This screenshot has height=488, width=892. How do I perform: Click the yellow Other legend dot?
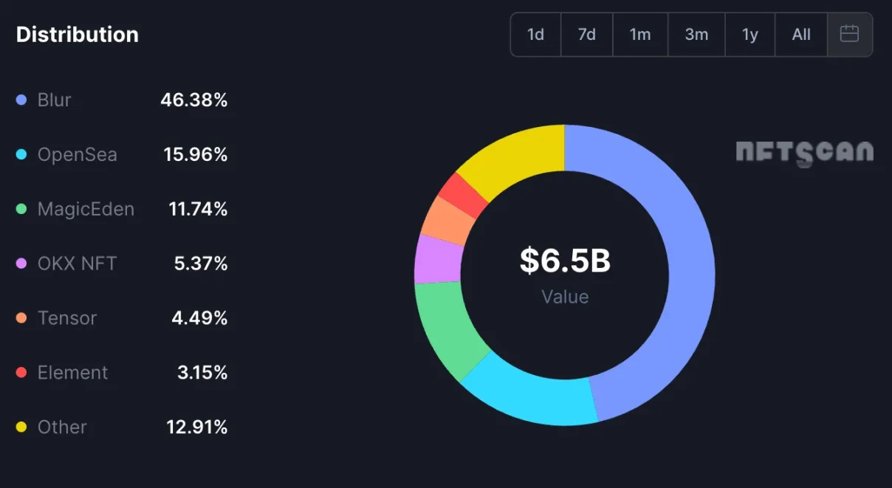click(21, 427)
